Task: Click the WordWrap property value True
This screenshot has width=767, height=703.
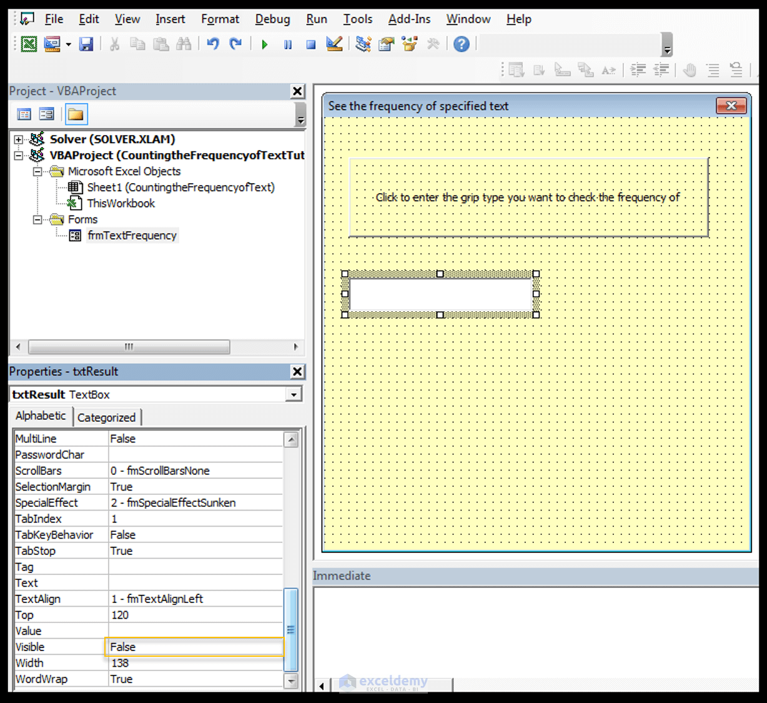Action: (195, 679)
